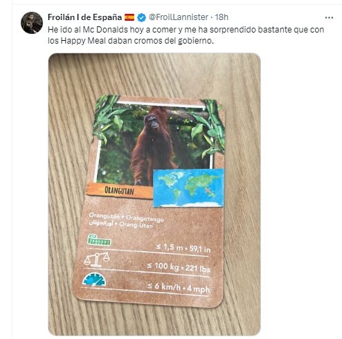Image resolution: width=342 pixels, height=339 pixels.
Task: Open the tweet's more options menu
Action: click(x=329, y=17)
